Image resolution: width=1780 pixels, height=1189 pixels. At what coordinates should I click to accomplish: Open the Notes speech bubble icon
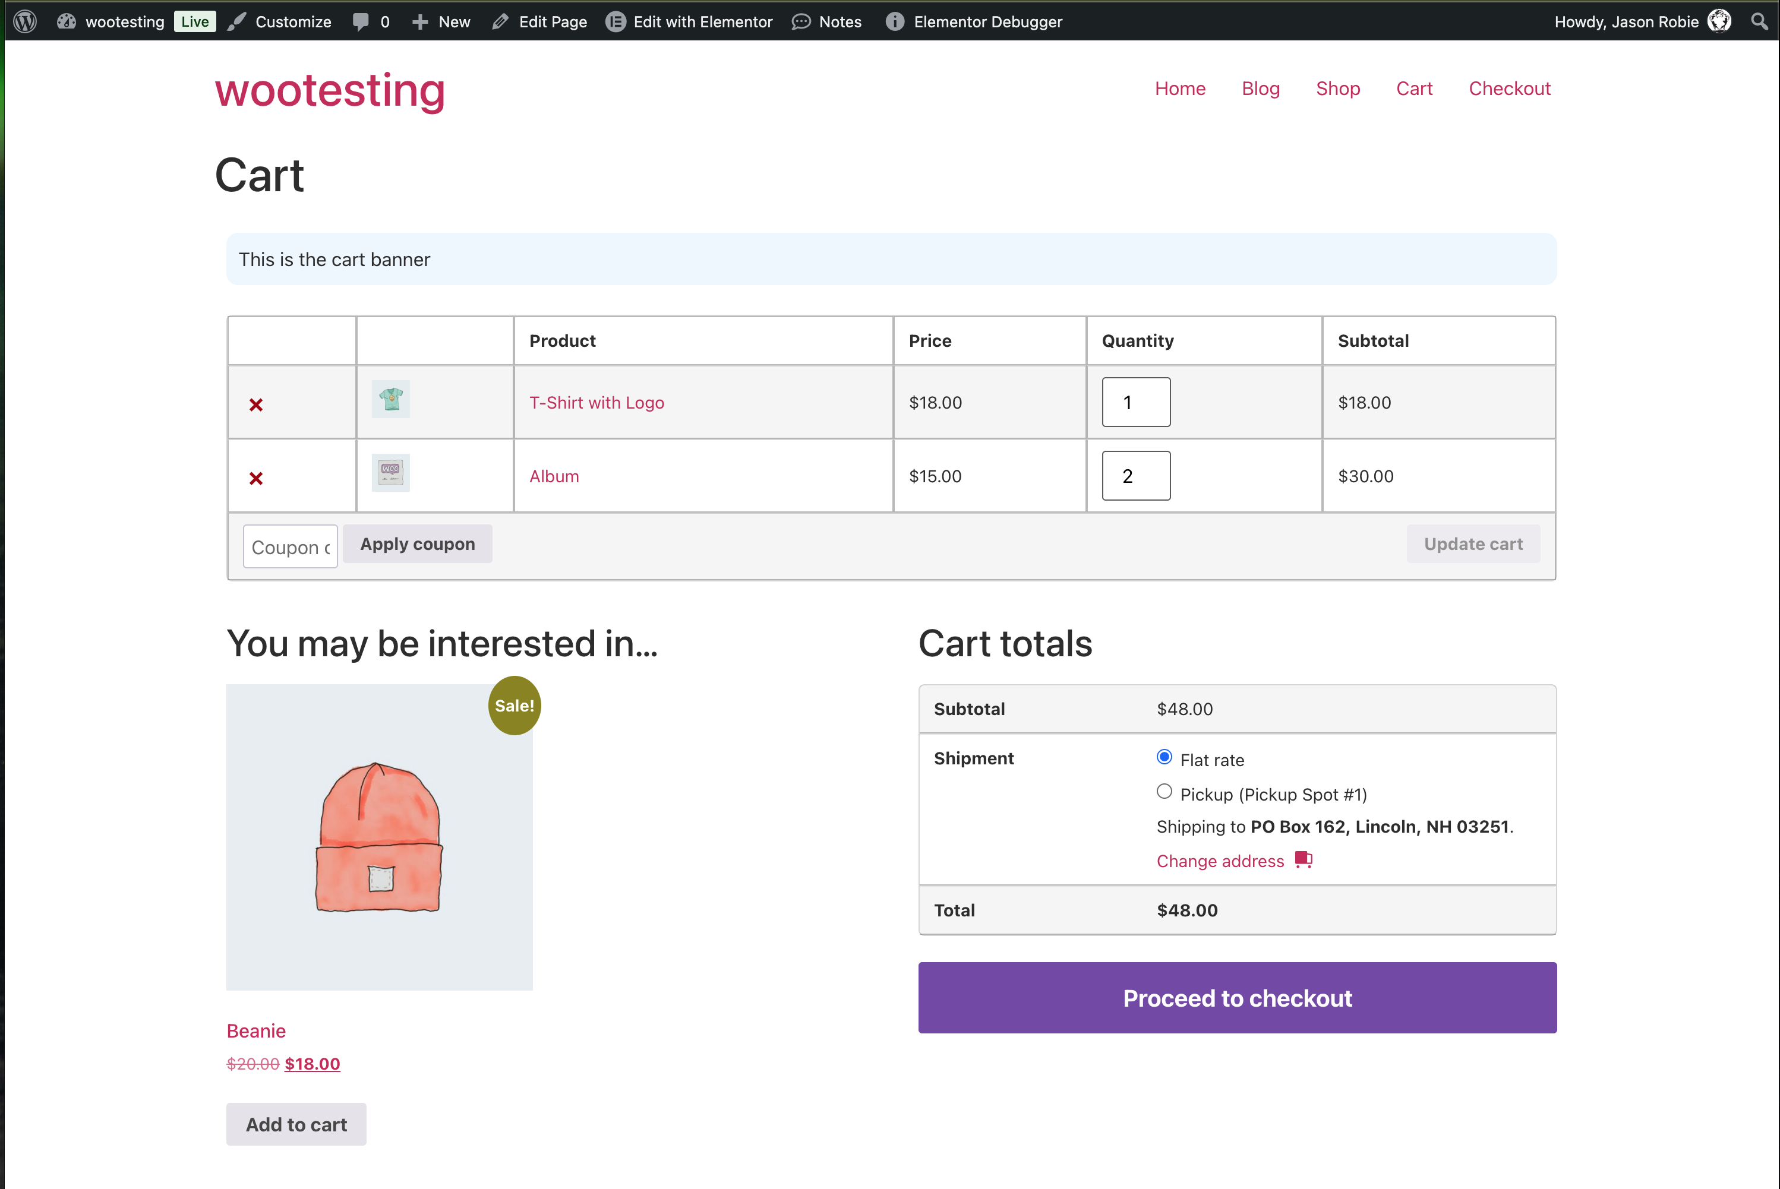point(801,21)
